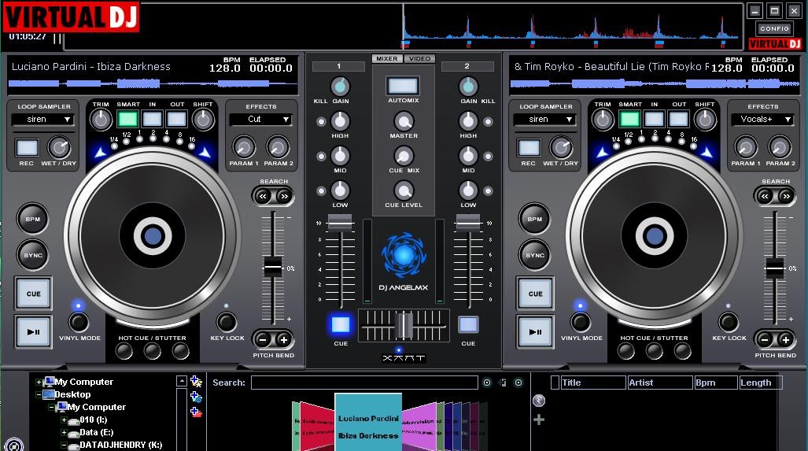
Task: Set loop OUT point on right deck
Action: click(x=679, y=119)
